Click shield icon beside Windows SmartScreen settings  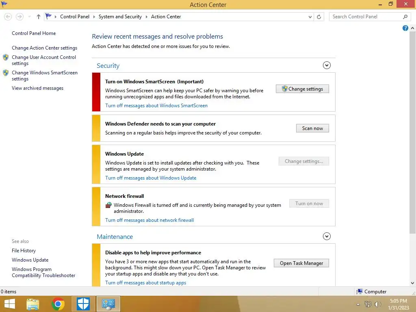(x=6, y=73)
